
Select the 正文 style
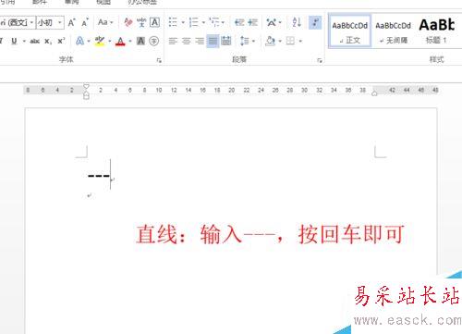pos(349,31)
